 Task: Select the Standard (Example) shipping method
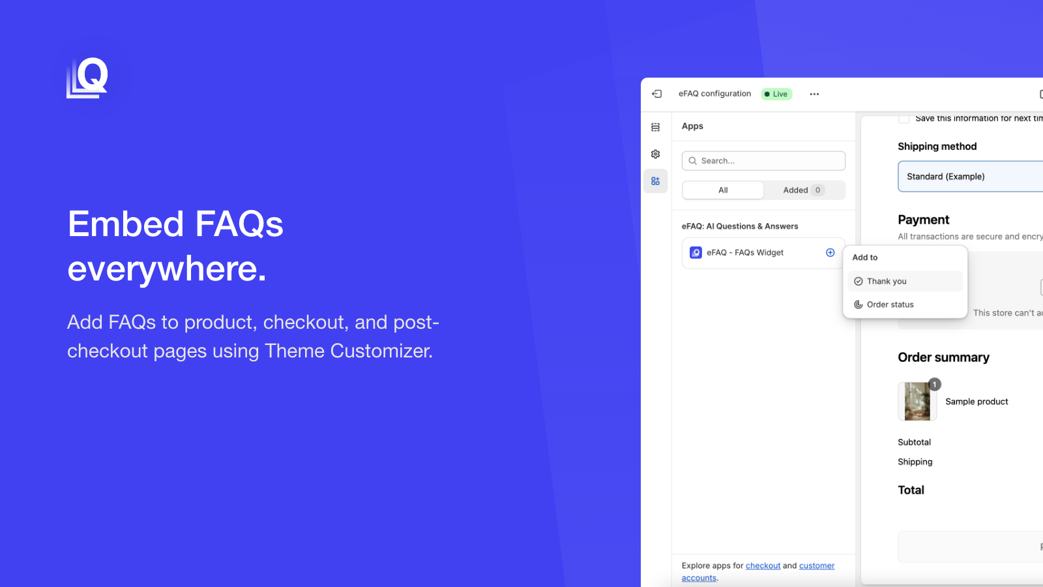click(970, 177)
